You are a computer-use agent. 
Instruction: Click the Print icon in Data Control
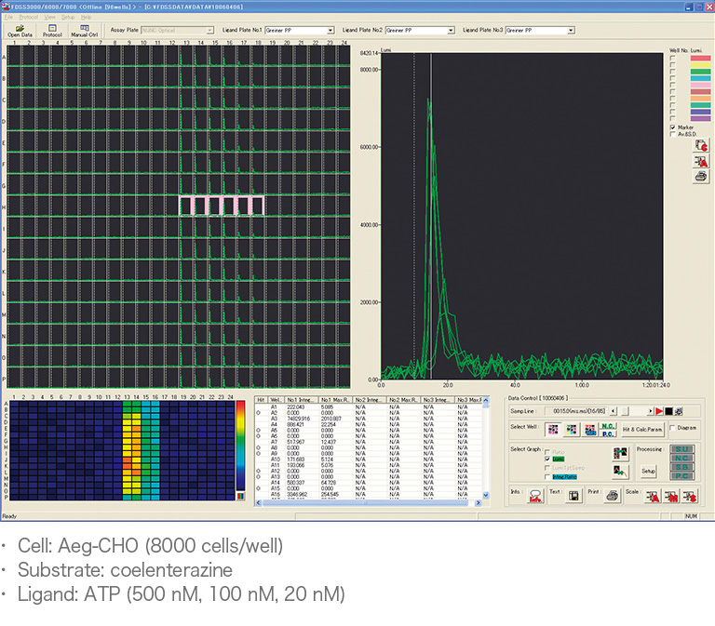[612, 496]
